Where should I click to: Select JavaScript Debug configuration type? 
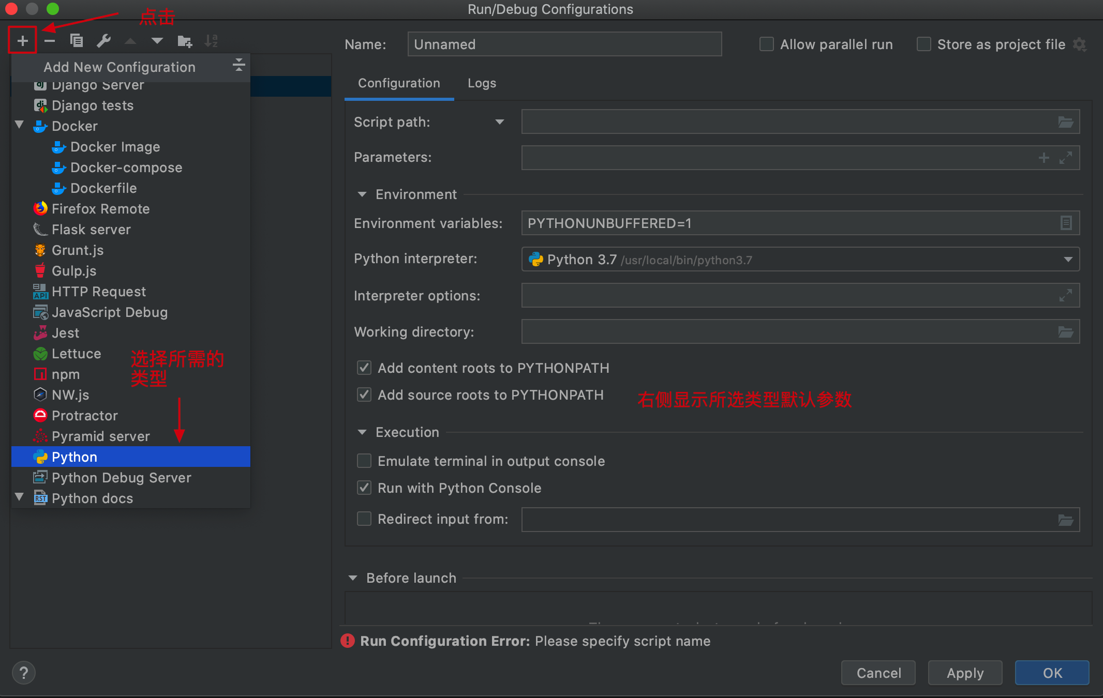click(131, 312)
